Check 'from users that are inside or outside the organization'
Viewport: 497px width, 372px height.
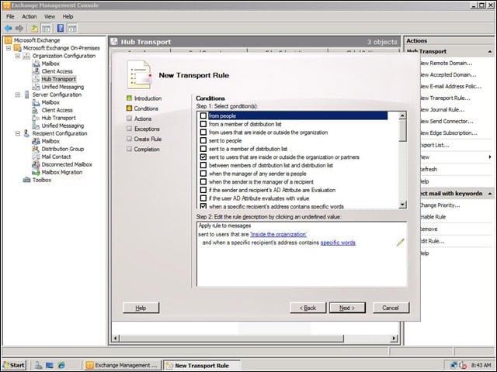click(x=203, y=133)
